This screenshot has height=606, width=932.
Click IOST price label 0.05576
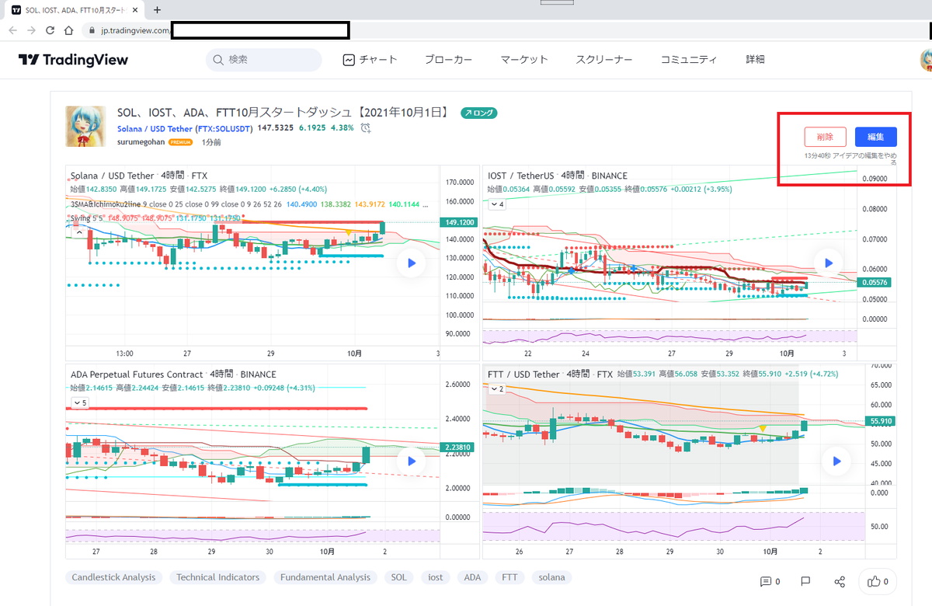875,282
